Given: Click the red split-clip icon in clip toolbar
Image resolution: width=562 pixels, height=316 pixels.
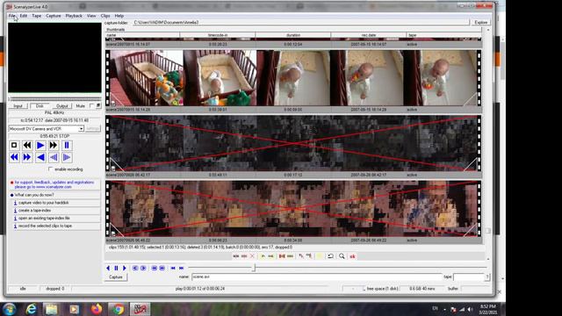Looking at the screenshot, I should 282,256.
